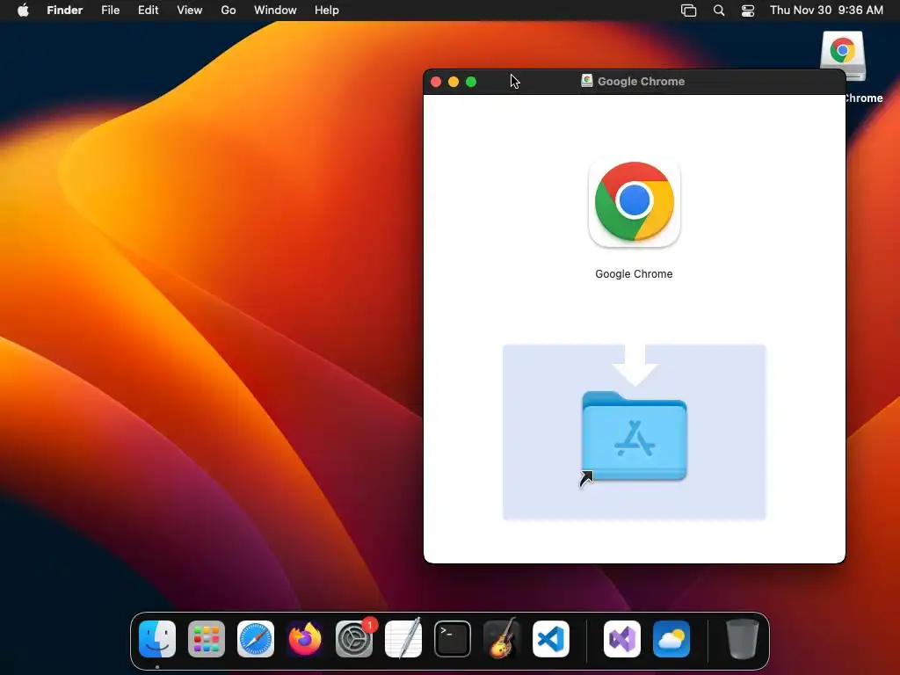900x675 pixels.
Task: Zoom the Google Chrome installer window
Action: tap(471, 82)
